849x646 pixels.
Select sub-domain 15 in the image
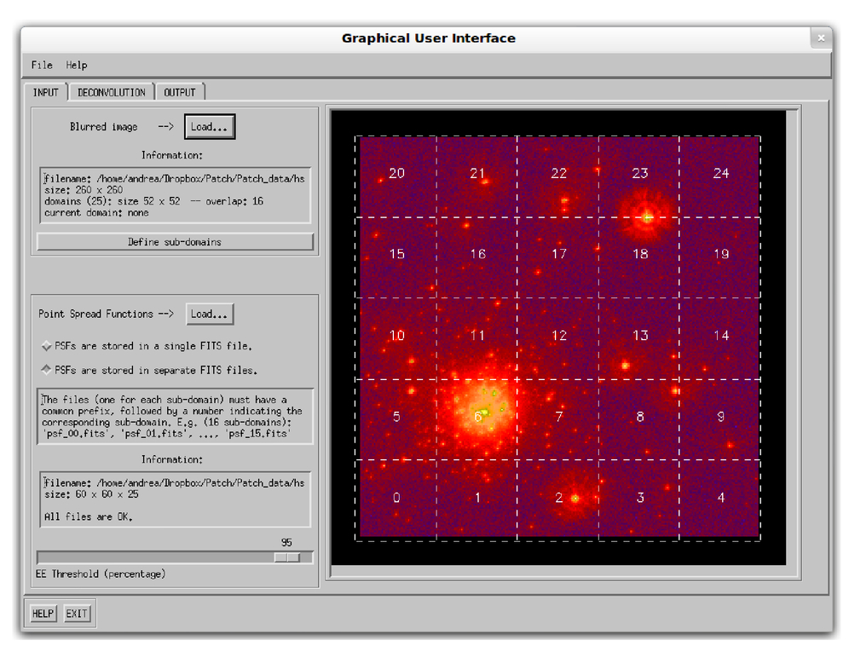point(396,257)
